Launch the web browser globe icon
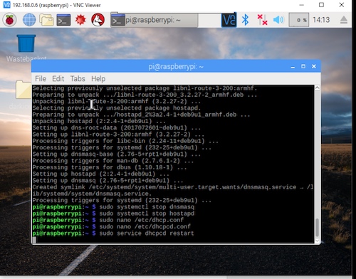Image resolution: width=356 pixels, height=279 pixels. click(x=29, y=20)
